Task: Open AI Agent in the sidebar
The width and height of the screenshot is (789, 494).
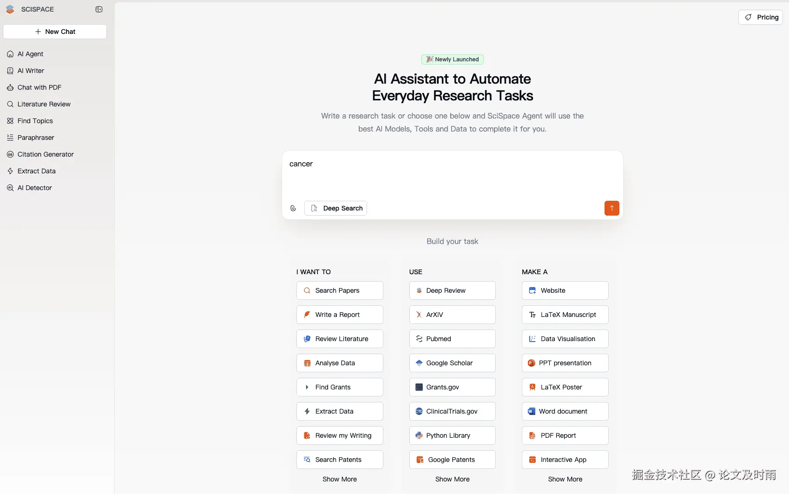Action: [x=30, y=54]
